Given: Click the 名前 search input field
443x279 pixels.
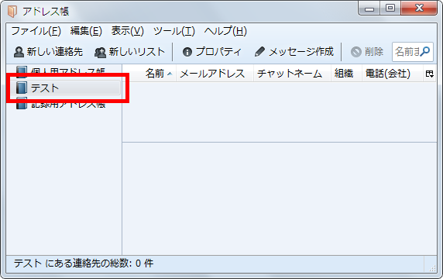Looking at the screenshot, I should pos(413,52).
